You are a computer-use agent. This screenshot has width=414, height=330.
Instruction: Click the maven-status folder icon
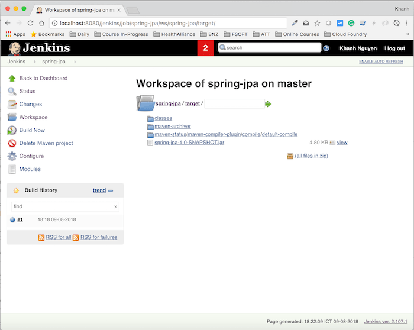click(x=150, y=135)
